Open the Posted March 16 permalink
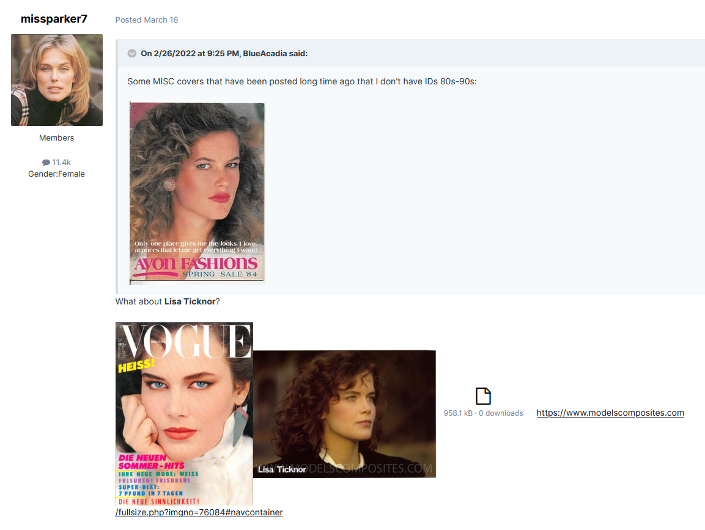705x530 pixels. 147,20
